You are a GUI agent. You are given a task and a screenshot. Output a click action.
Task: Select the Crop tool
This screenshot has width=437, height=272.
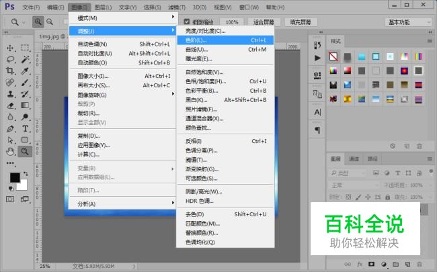click(10, 71)
